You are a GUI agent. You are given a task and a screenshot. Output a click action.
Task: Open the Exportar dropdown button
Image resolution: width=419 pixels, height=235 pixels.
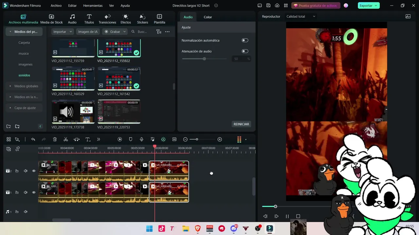click(x=368, y=6)
